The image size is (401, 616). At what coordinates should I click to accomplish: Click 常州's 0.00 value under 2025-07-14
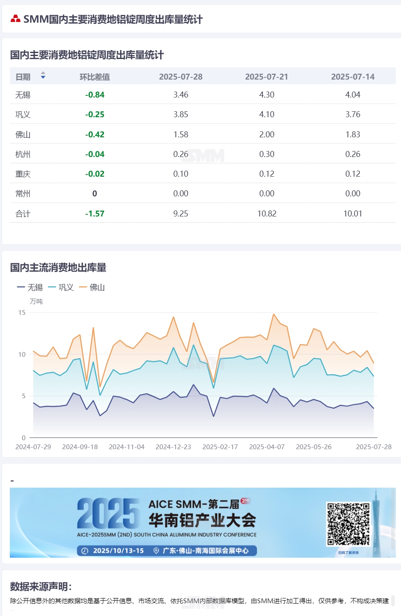(x=353, y=194)
